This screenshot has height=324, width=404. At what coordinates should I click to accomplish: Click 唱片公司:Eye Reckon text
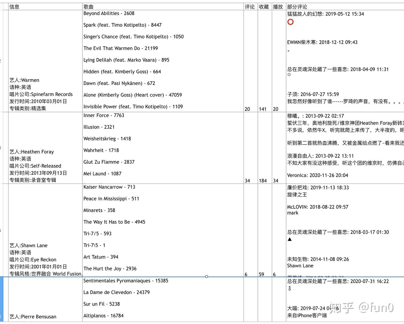[33, 260]
